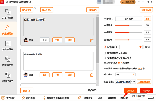Mute background music with speaker icon
Screen dimensions: 157x101
140,47
